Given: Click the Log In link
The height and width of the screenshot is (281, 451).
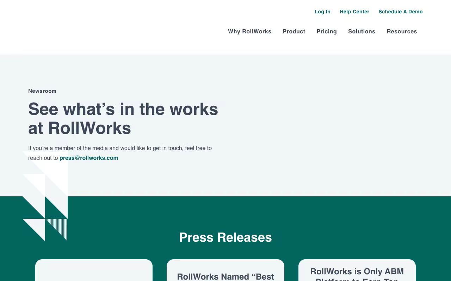Looking at the screenshot, I should pos(322,12).
